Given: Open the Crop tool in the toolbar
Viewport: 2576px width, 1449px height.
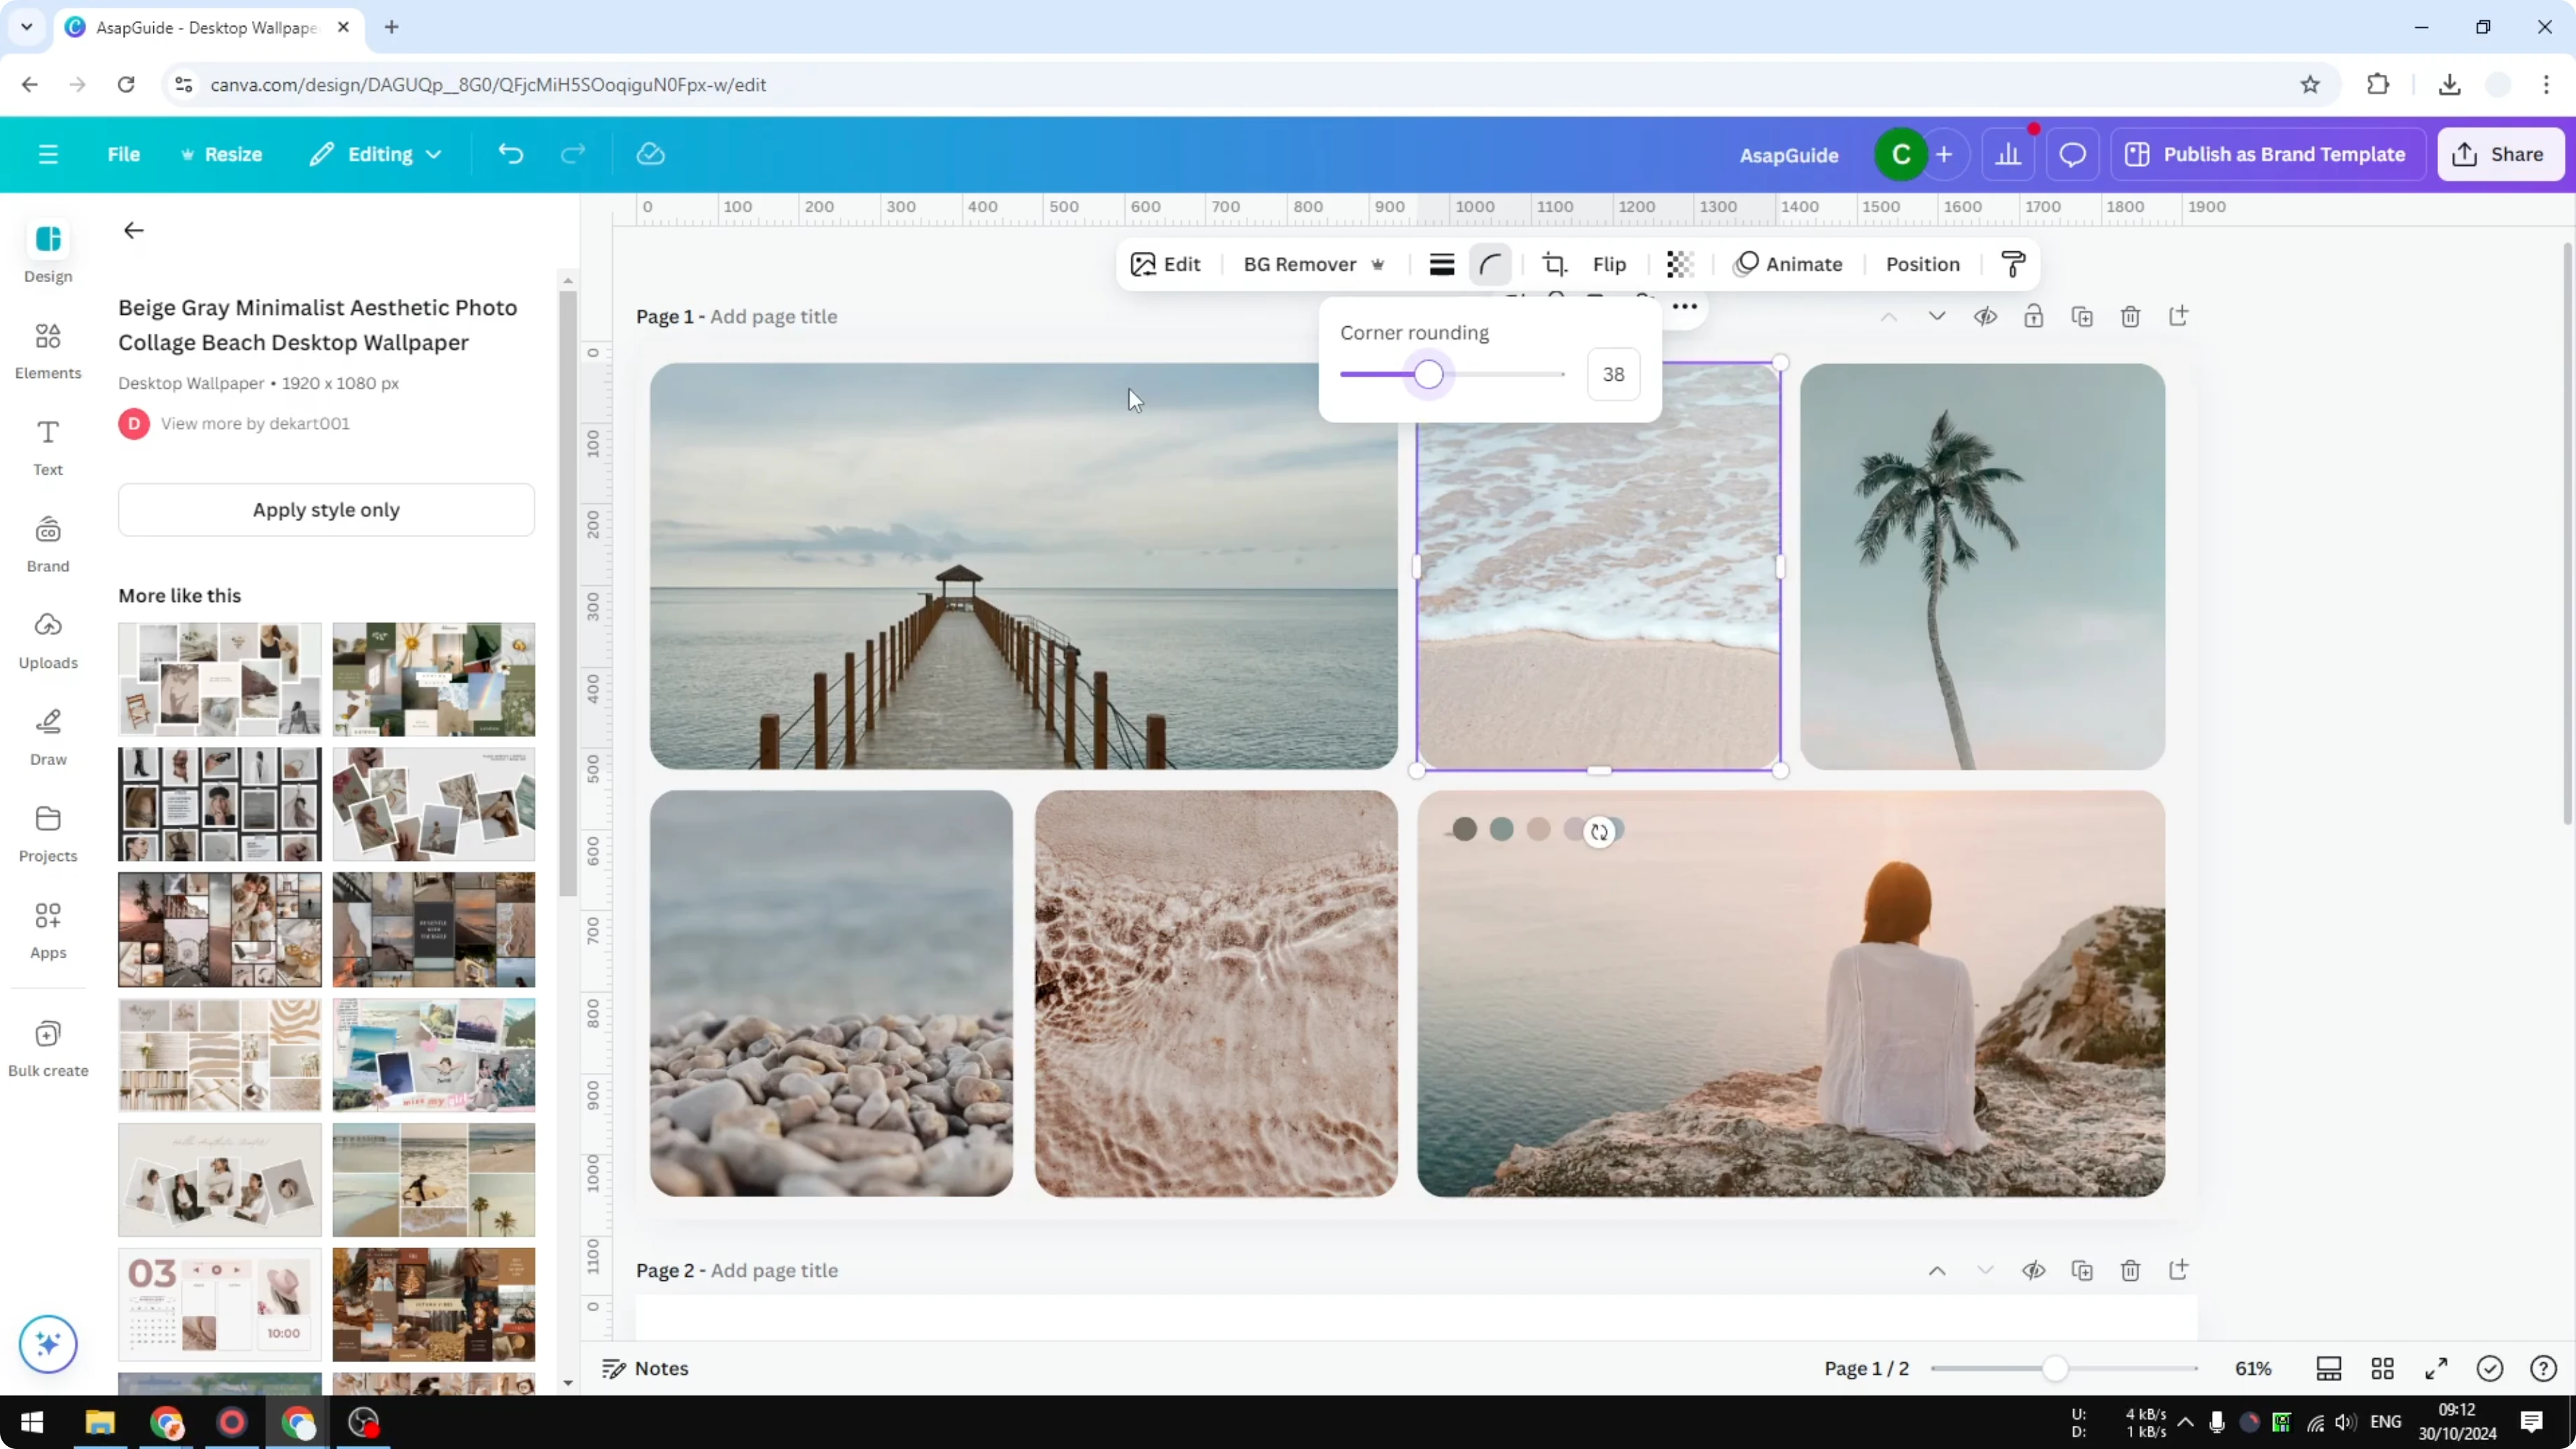Looking at the screenshot, I should click(x=1555, y=263).
